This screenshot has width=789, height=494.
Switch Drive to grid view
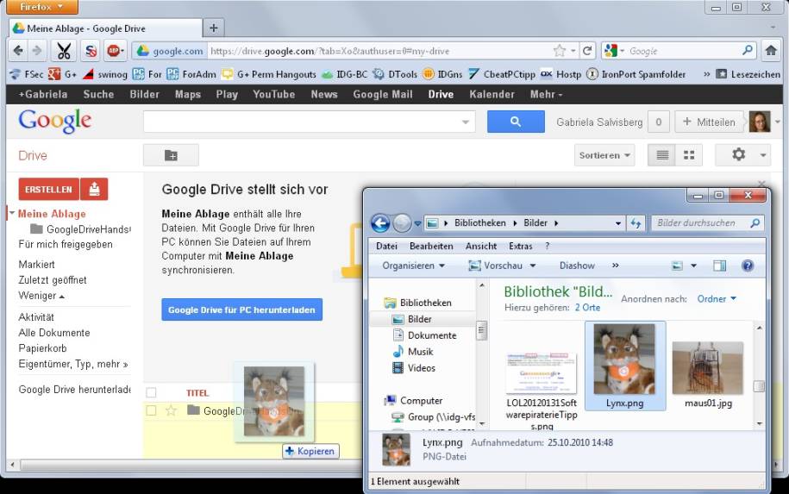pyautogui.click(x=689, y=155)
